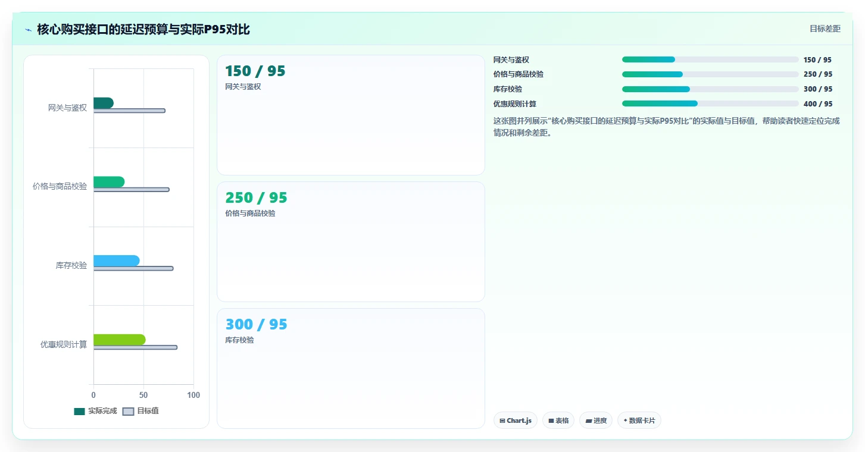Image resolution: width=865 pixels, height=452 pixels.
Task: Click the 优惠规则计算 target bar in chart
Action: coord(135,347)
